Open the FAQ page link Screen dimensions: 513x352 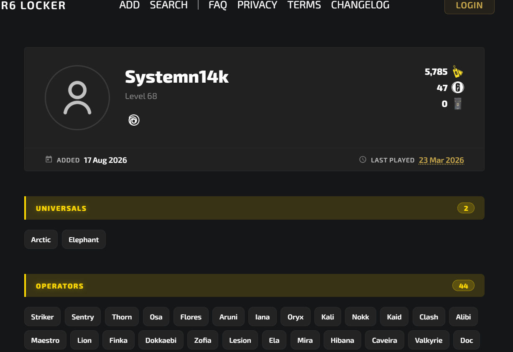point(218,5)
